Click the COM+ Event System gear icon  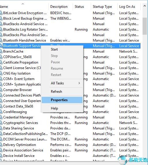[x=1, y=79]
